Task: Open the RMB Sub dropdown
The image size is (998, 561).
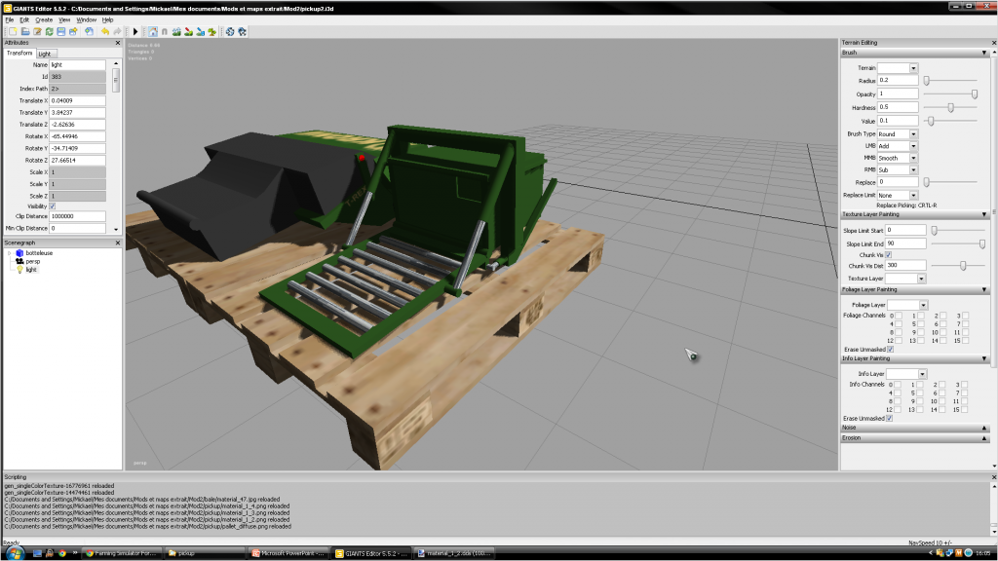Action: click(913, 169)
